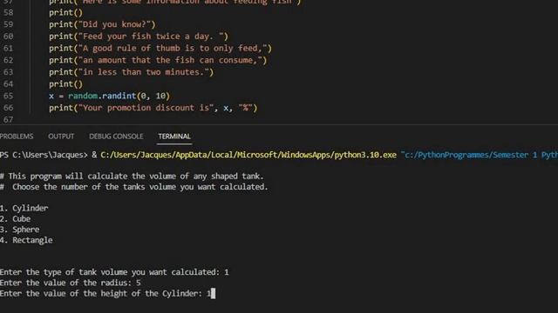This screenshot has width=558, height=313.
Task: Click line number 62 in the gutter
Action: pyautogui.click(x=8, y=60)
